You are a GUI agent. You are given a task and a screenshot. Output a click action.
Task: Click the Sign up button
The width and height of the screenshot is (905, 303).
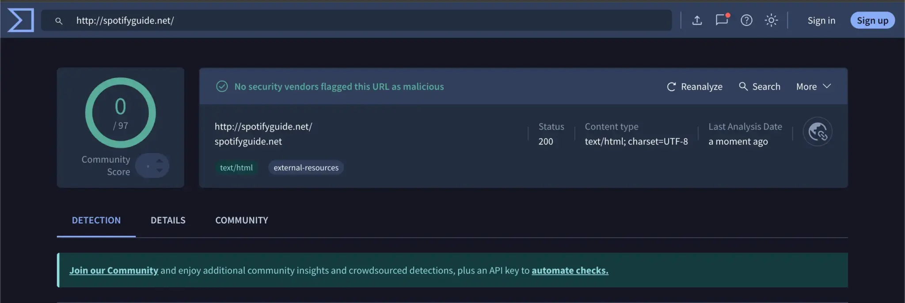pos(872,20)
